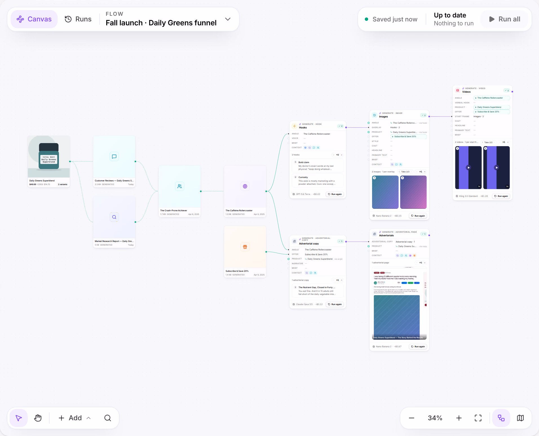This screenshot has width=539, height=436.
Task: Click the film icon on Videos node
Action: (x=458, y=90)
